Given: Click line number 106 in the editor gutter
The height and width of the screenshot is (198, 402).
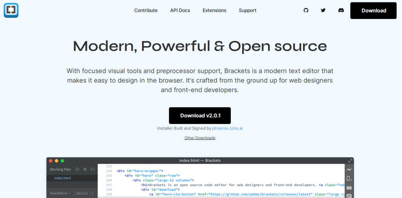Looking at the screenshot, I should (x=109, y=180).
